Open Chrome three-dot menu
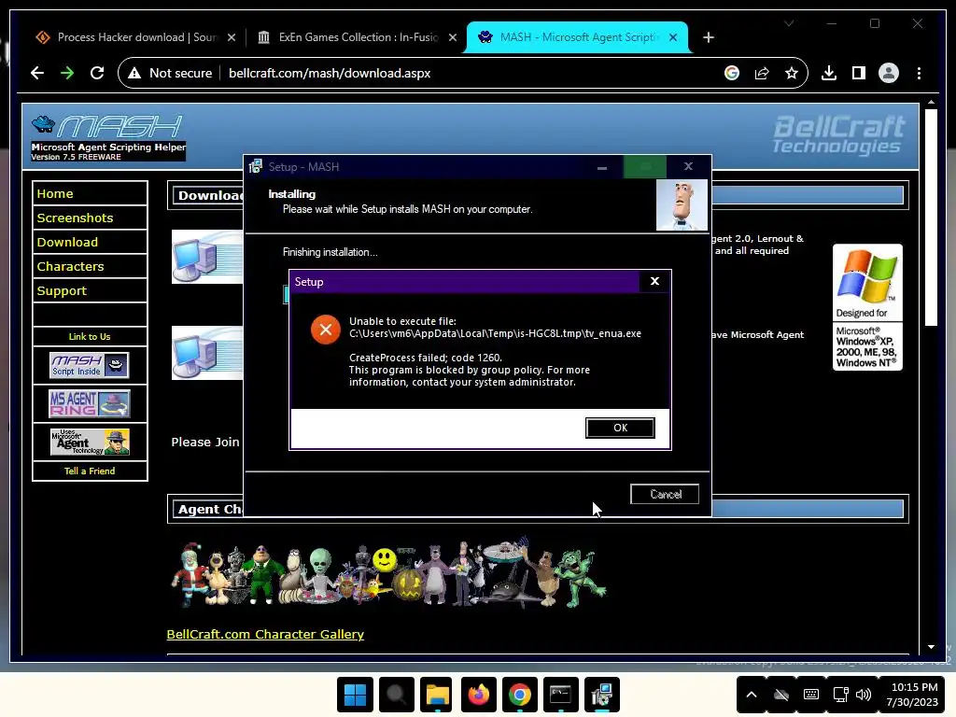Screen dimensions: 956x717 pos(919,73)
